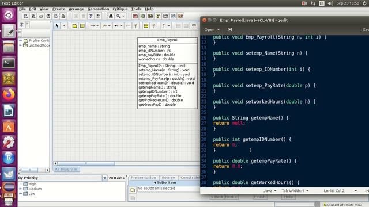Click the diagram horizontal scrollbar thumb
369x207 pixels.
(86, 163)
